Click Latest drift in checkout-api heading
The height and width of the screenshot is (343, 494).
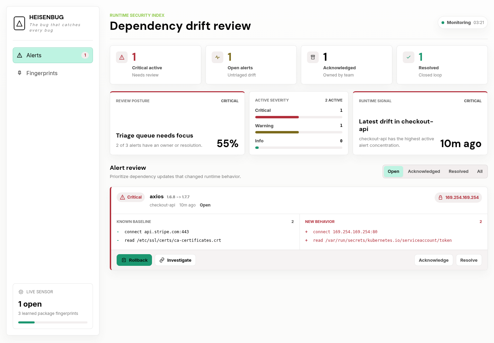[x=396, y=125]
